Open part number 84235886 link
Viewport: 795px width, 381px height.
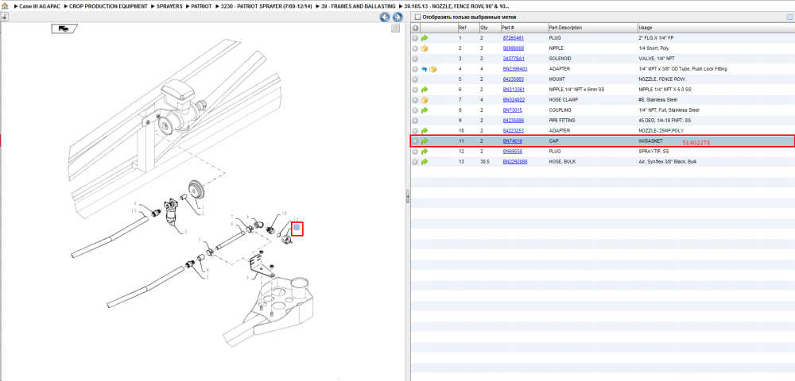coord(513,121)
